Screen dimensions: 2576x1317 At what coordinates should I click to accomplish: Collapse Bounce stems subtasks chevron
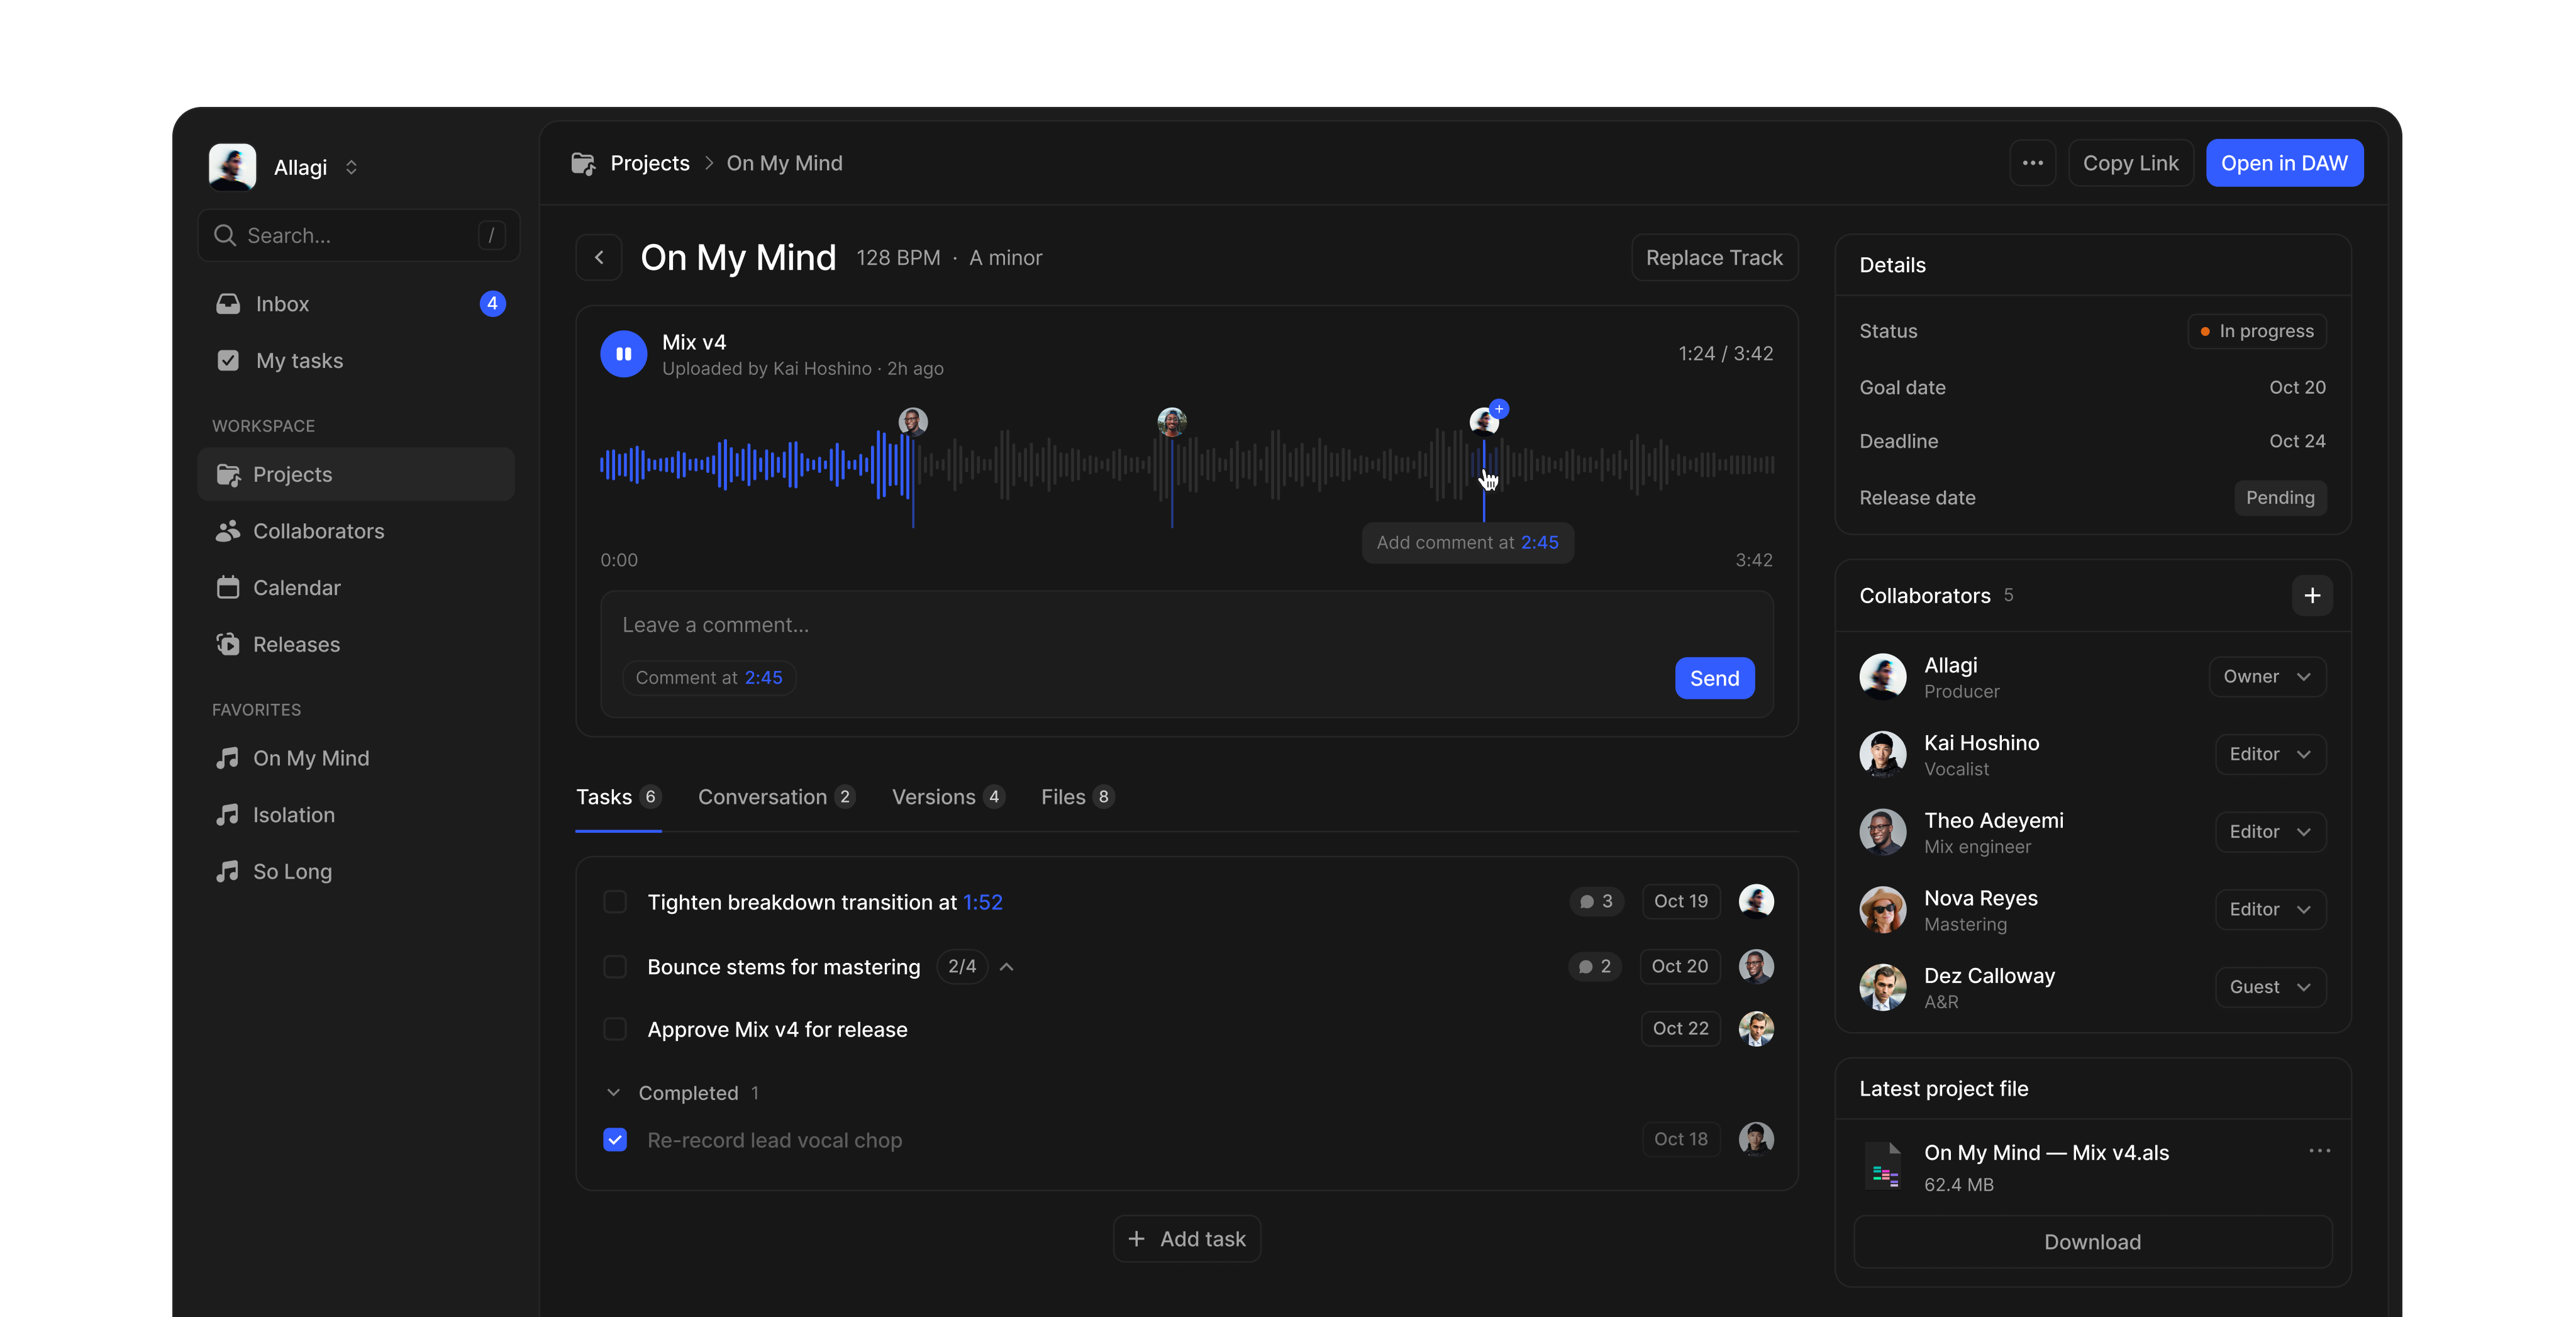(x=1007, y=967)
